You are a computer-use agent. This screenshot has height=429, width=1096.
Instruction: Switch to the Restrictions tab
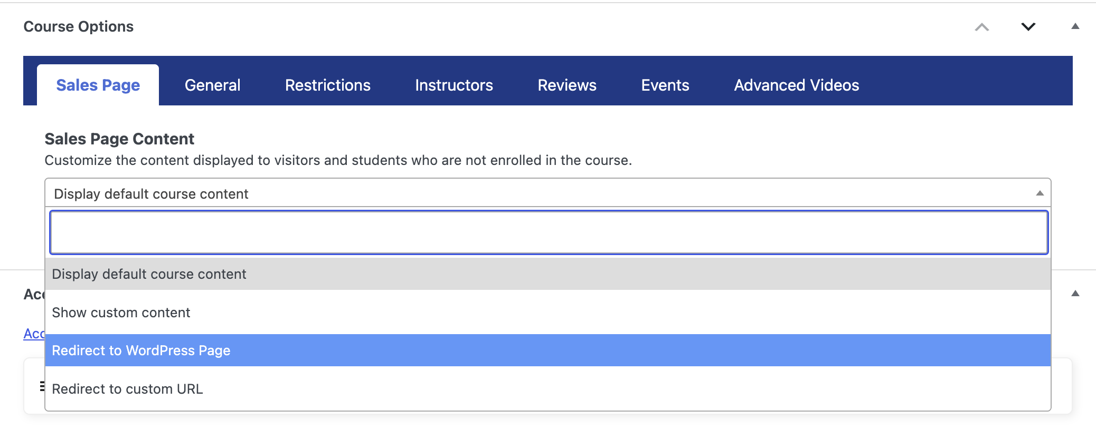[327, 85]
